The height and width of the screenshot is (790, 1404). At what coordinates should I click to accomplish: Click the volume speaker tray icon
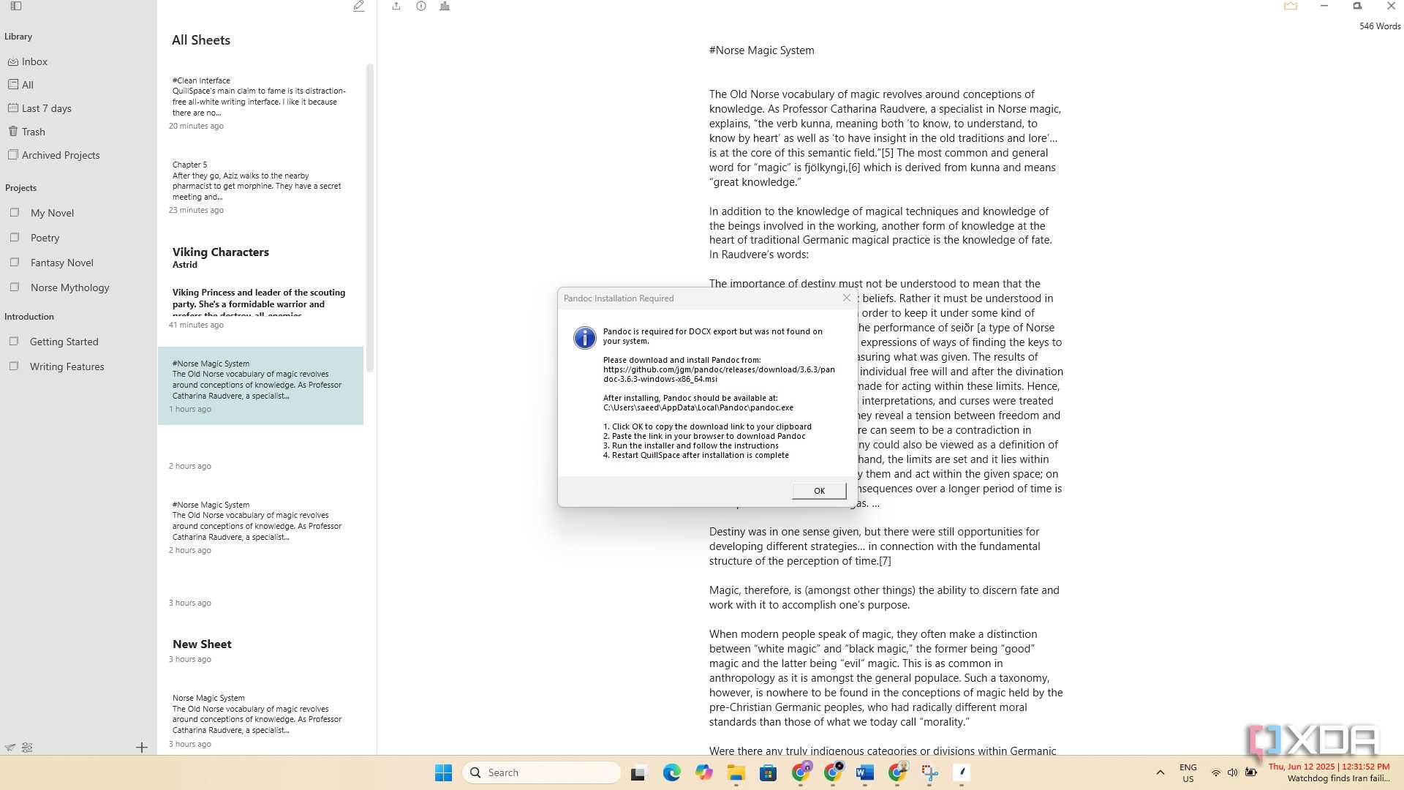click(1232, 772)
